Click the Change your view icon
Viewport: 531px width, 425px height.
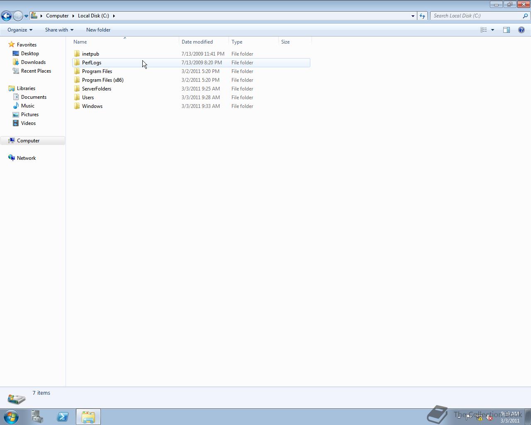point(484,30)
